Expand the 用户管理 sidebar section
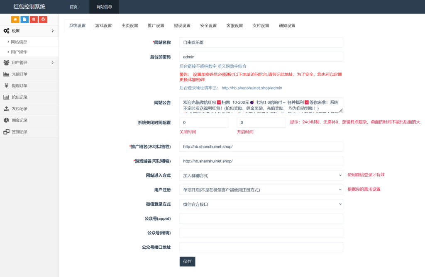425x277 pixels. [x=25, y=63]
